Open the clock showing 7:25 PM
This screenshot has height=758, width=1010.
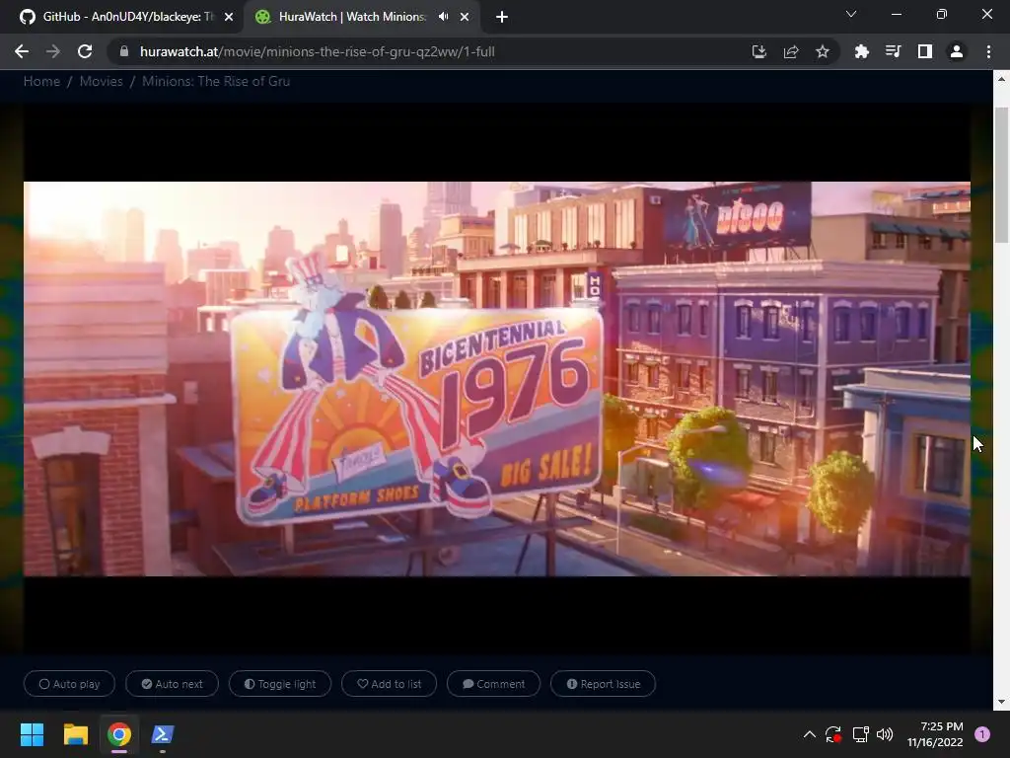(935, 734)
